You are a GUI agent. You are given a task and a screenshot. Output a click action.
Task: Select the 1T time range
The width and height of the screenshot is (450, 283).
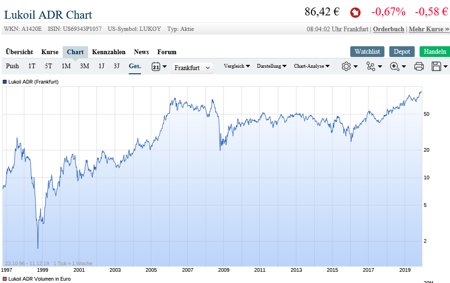tap(31, 66)
